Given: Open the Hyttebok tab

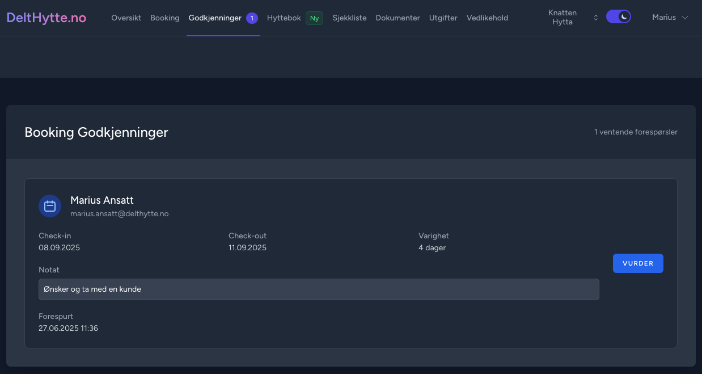Looking at the screenshot, I should pyautogui.click(x=284, y=18).
